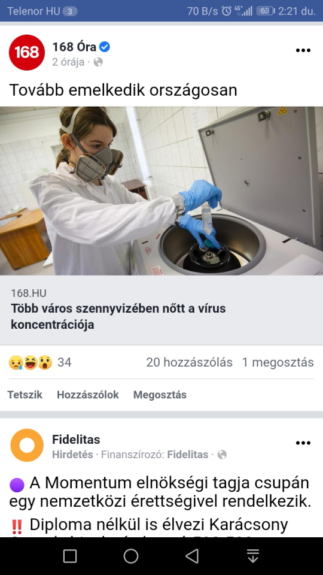View the 1 megosztás shares
The width and height of the screenshot is (323, 575).
(278, 363)
